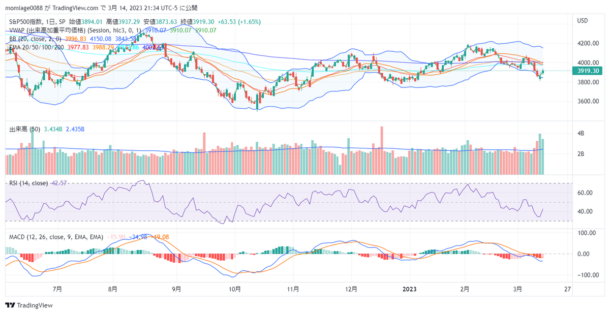610x314 pixels.
Task: Click the 2月 label on time axis
Action: pyautogui.click(x=466, y=289)
